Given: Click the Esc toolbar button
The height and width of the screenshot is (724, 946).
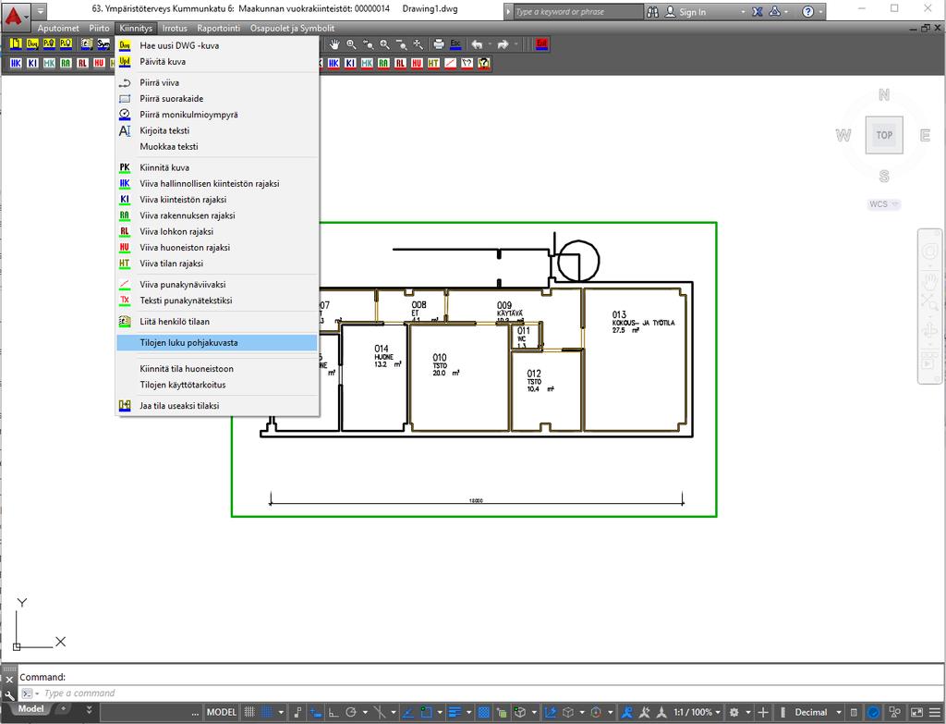Looking at the screenshot, I should coord(455,44).
